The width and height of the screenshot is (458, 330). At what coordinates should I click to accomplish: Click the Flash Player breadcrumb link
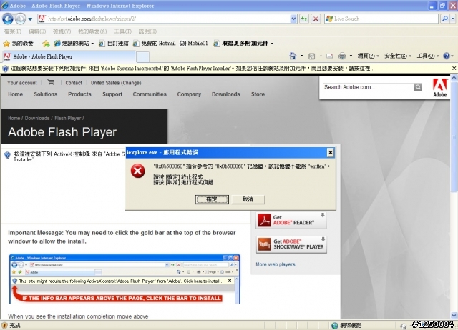[68, 118]
